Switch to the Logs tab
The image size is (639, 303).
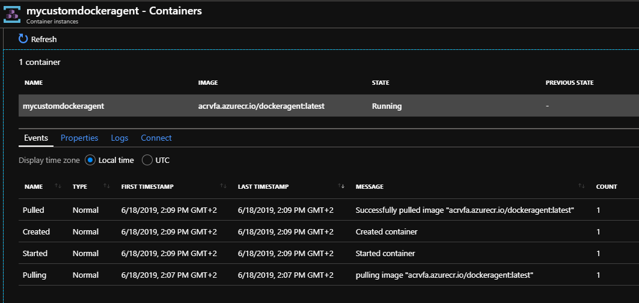120,138
